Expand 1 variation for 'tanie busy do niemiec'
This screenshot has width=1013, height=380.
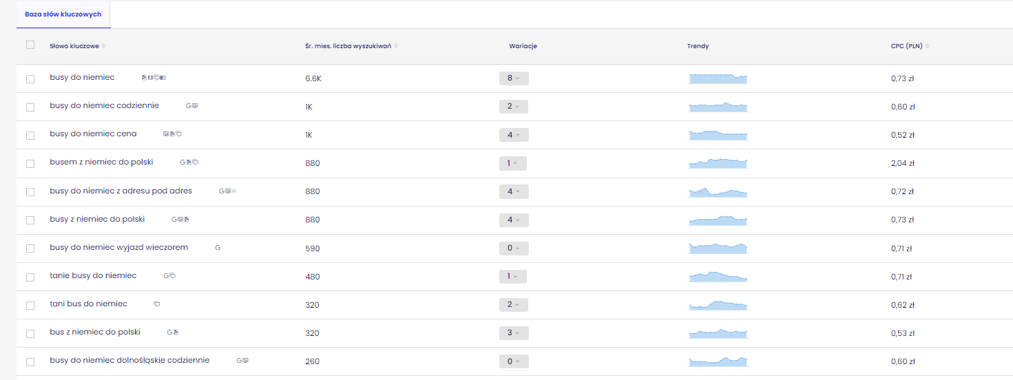pos(512,276)
